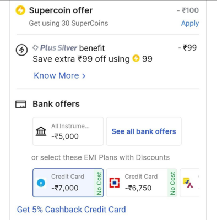Click the Bank offers card icon
Image resolution: width=217 pixels, height=220 pixels.
pos(21,104)
